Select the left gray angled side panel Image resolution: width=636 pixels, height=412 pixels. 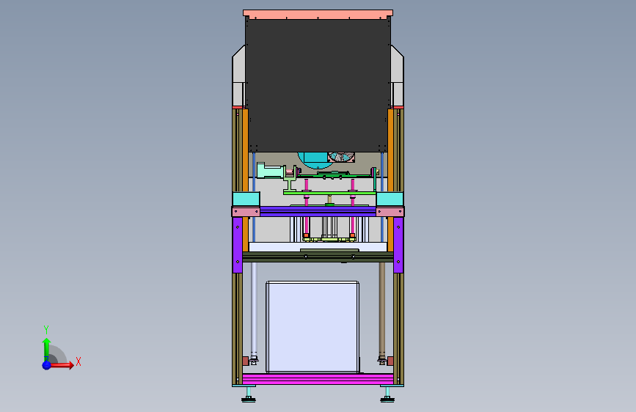coord(239,76)
